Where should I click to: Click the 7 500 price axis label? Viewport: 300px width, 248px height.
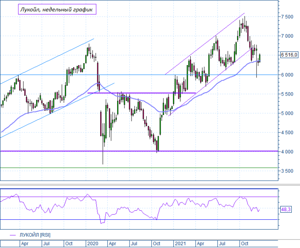click(287, 17)
